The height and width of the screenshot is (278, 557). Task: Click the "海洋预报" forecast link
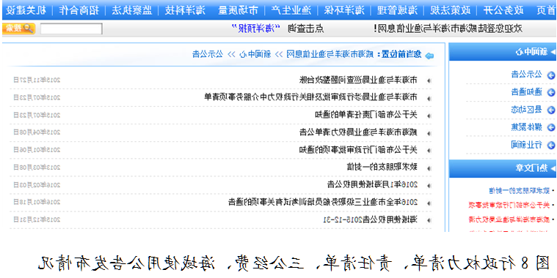pos(256,29)
